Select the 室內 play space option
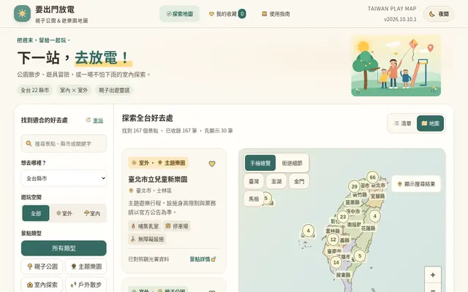The width and height of the screenshot is (468, 292). [92, 213]
